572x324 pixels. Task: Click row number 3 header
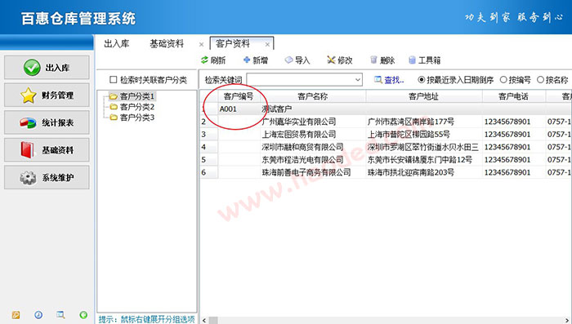tap(209, 134)
